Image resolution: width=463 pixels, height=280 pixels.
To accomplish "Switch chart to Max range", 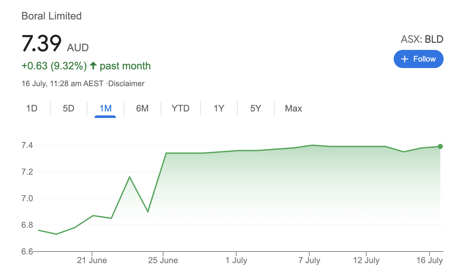I will click(293, 108).
